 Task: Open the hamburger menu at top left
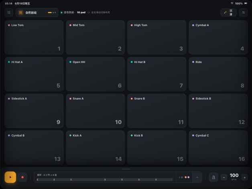9,12
